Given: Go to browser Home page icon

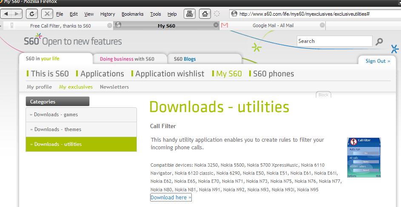Looking at the screenshot, I should click(x=205, y=14).
